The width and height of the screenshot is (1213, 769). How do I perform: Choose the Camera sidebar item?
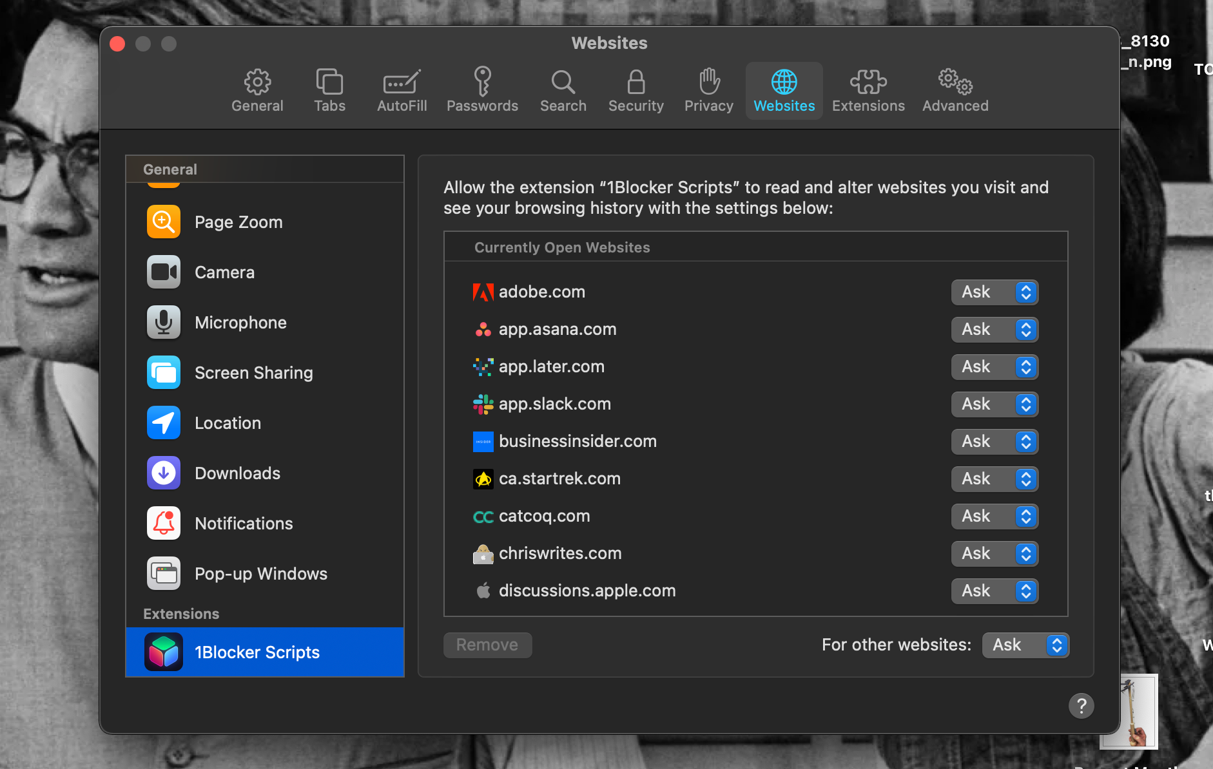point(265,272)
